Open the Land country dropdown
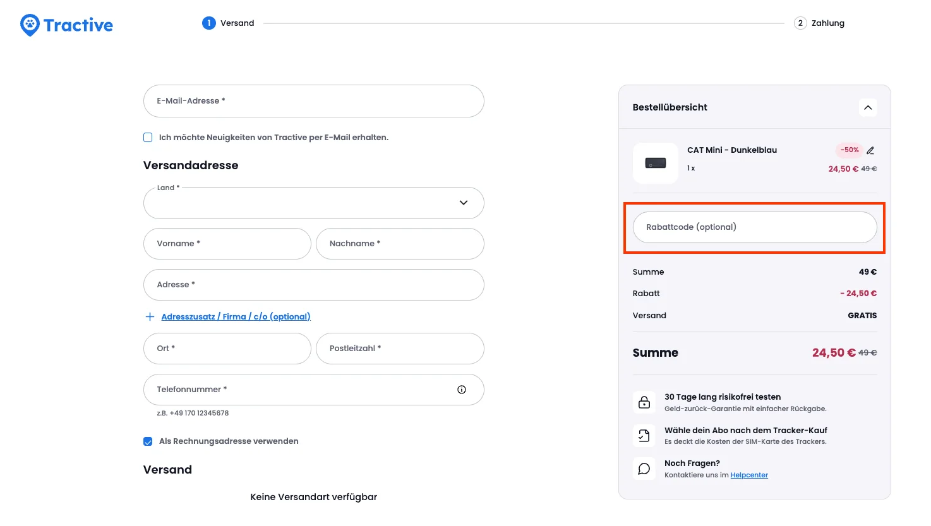The image size is (931, 526). [x=313, y=203]
